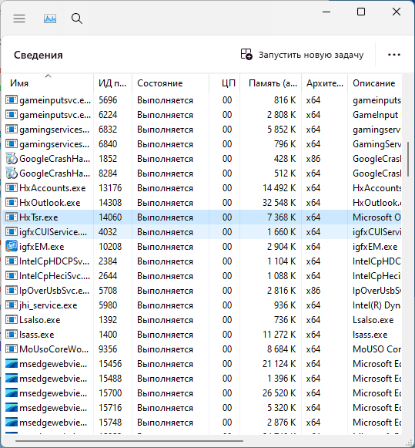Click msedgewebview icon in PID 15748 row
The image size is (415, 448).
[x=12, y=423]
